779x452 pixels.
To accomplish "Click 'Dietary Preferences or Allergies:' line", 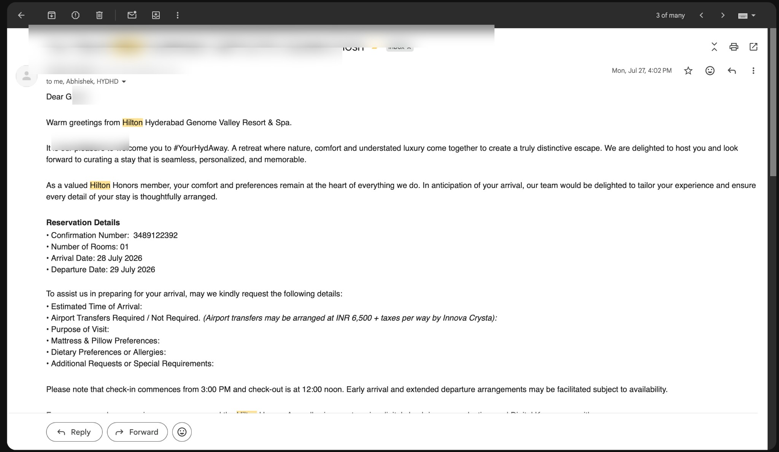I will [x=106, y=352].
